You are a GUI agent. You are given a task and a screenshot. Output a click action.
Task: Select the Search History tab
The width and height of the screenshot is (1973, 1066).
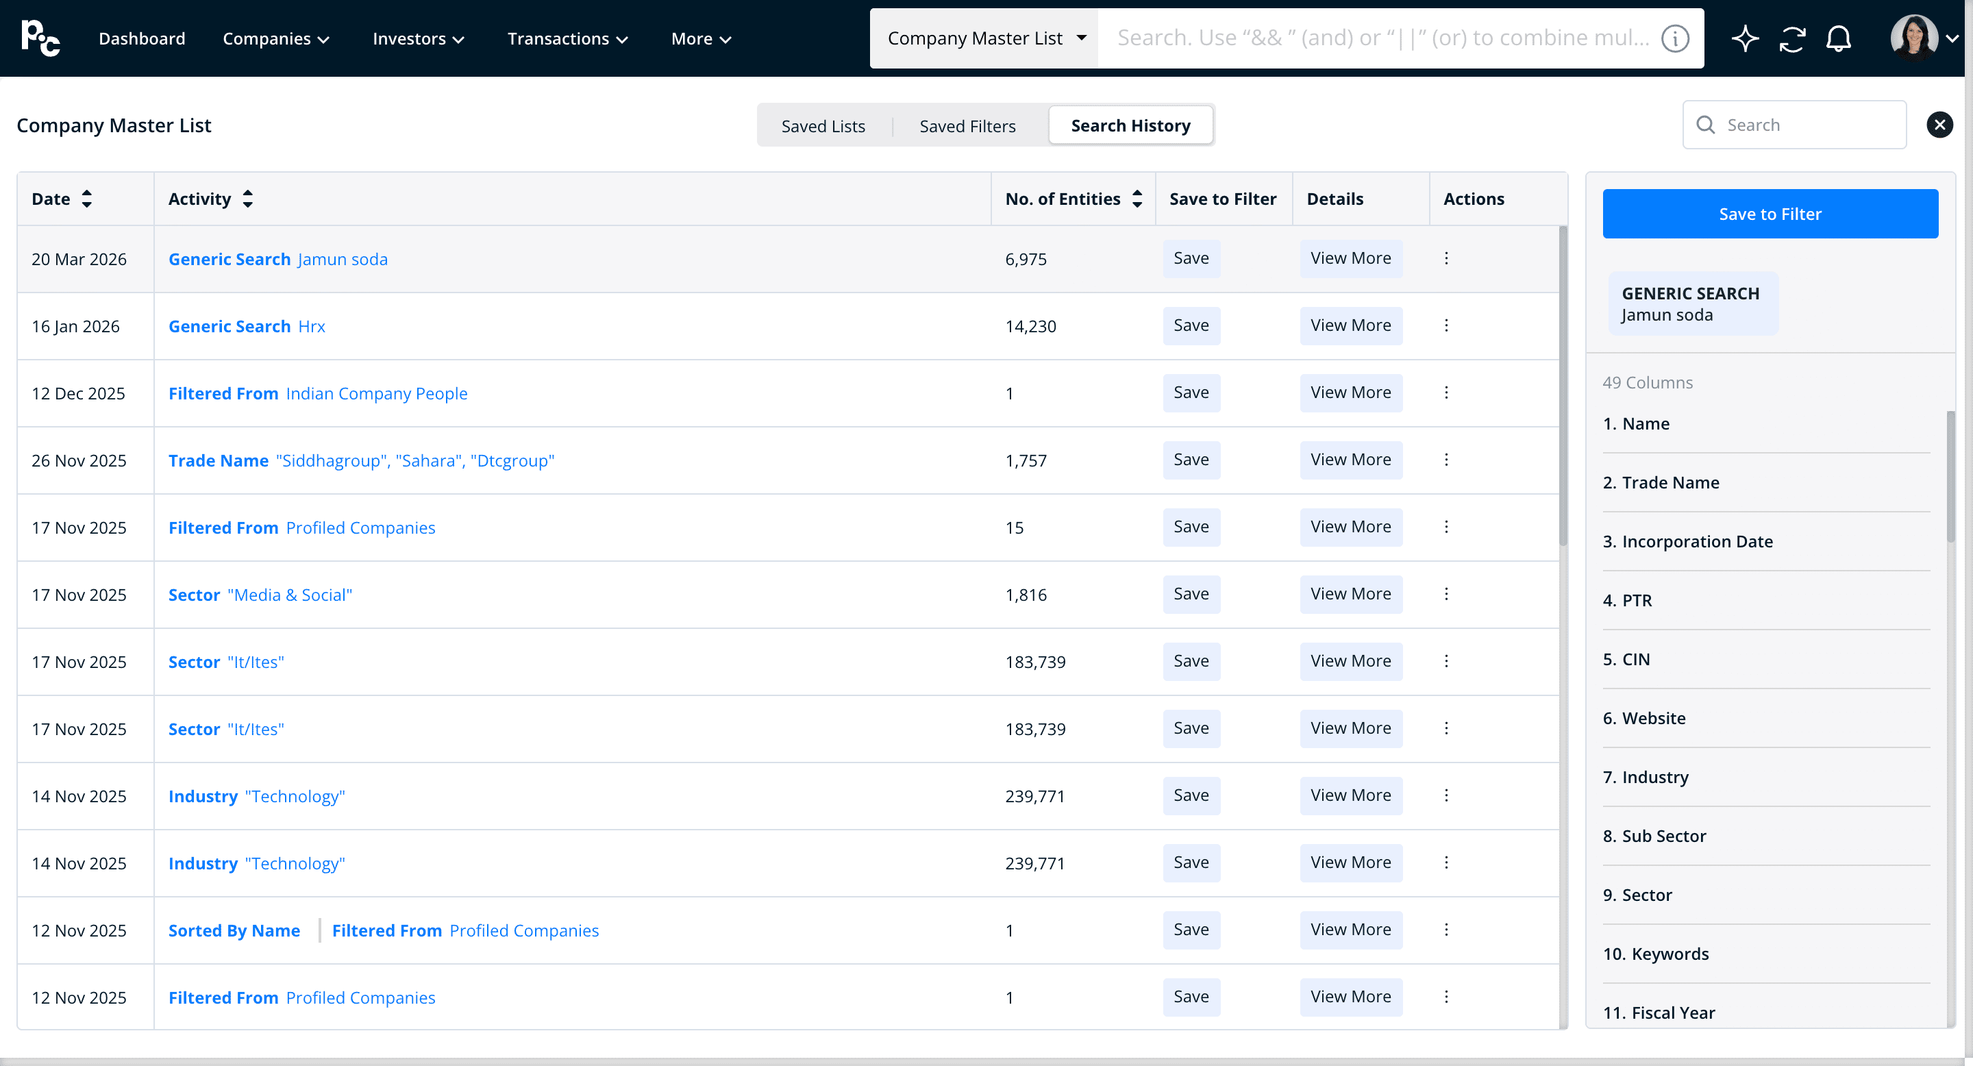tap(1130, 125)
